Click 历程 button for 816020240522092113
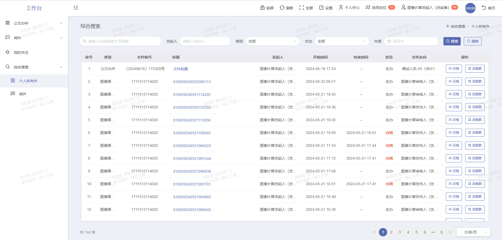This screenshot has width=502, height=240. [454, 81]
